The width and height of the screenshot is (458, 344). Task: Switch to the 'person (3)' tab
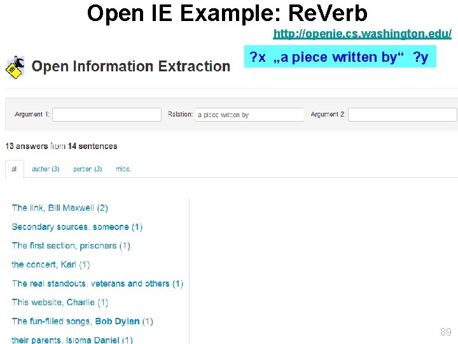point(87,169)
